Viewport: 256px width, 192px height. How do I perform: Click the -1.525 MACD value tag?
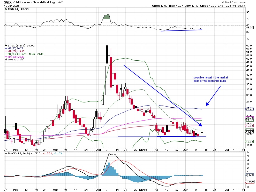tap(249, 182)
